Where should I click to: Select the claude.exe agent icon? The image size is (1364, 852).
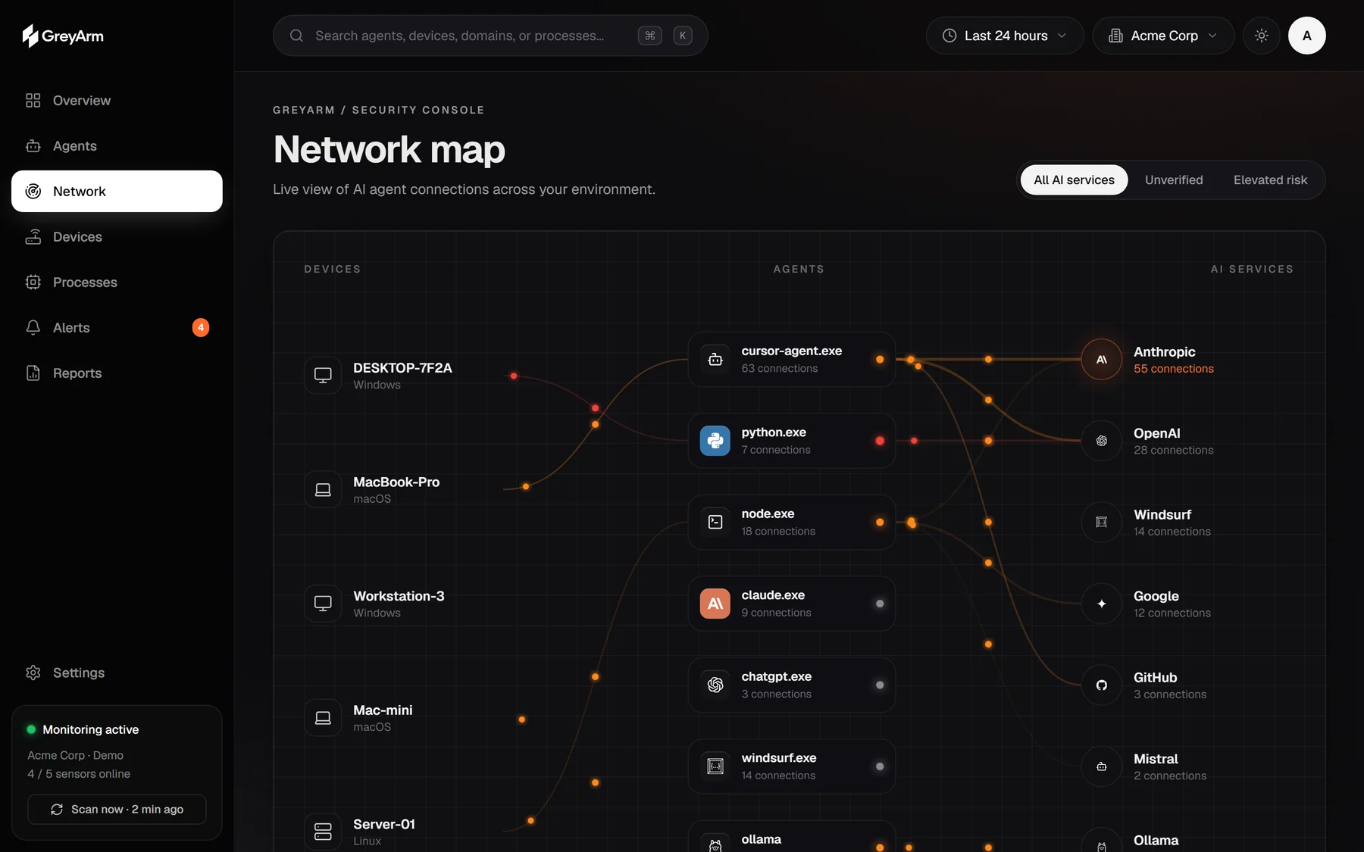(715, 604)
